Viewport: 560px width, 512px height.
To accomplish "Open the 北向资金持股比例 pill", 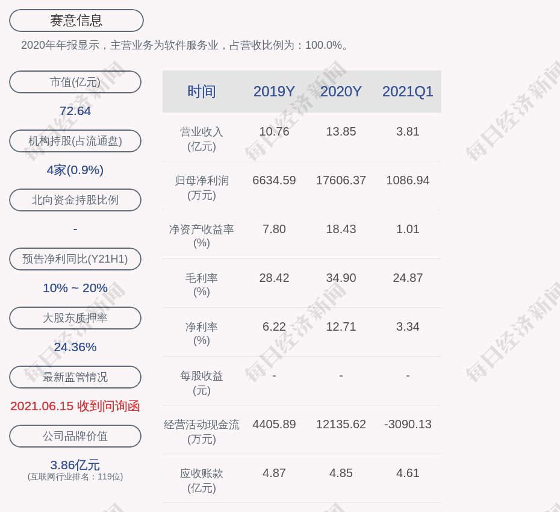I will 75,200.
